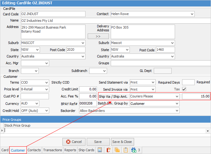Click the orange stacked pages icon tab
The width and height of the screenshot is (211, 154).
point(117,150)
